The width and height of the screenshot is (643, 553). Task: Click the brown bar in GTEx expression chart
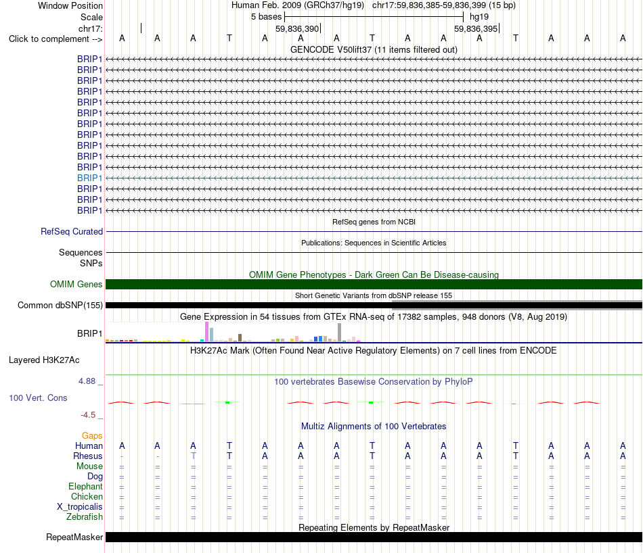tap(240, 338)
